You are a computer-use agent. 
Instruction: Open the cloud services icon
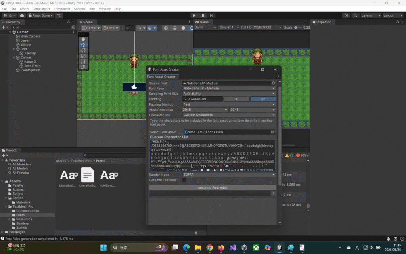(22, 15)
